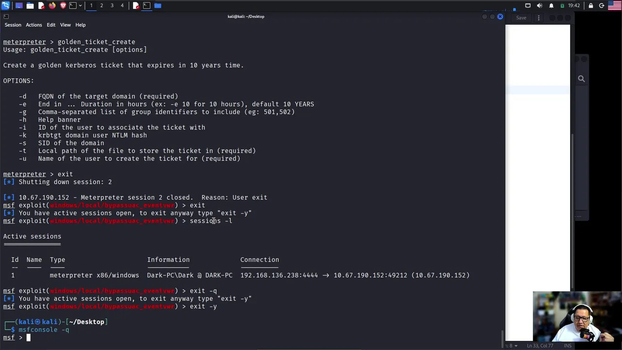This screenshot has width=622, height=350.
Task: Open the Kali applications menu icon
Action: point(5,5)
